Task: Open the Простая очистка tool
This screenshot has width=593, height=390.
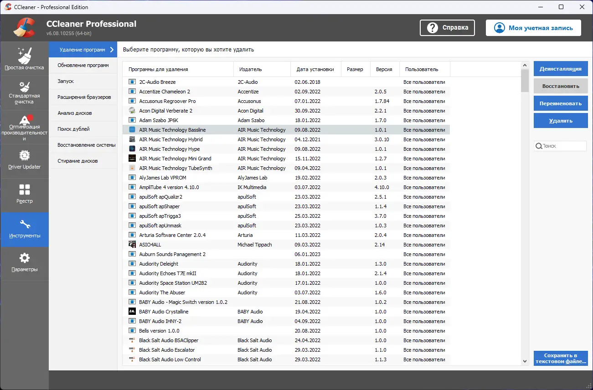Action: pyautogui.click(x=25, y=58)
